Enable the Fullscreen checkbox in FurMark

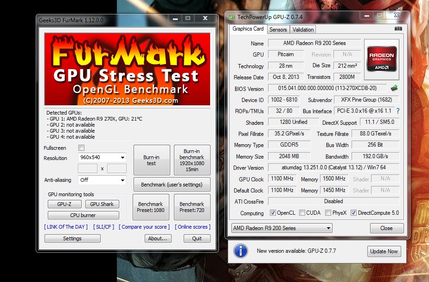[81, 148]
